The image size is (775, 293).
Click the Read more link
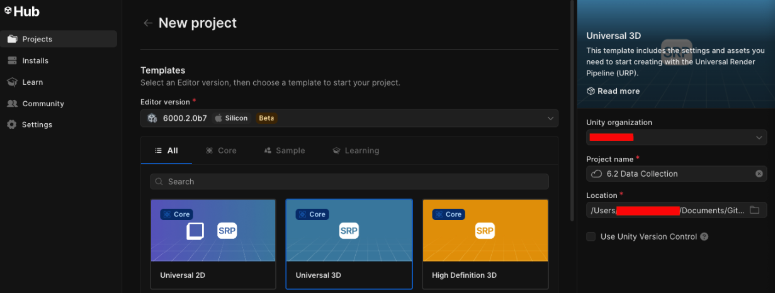(618, 91)
